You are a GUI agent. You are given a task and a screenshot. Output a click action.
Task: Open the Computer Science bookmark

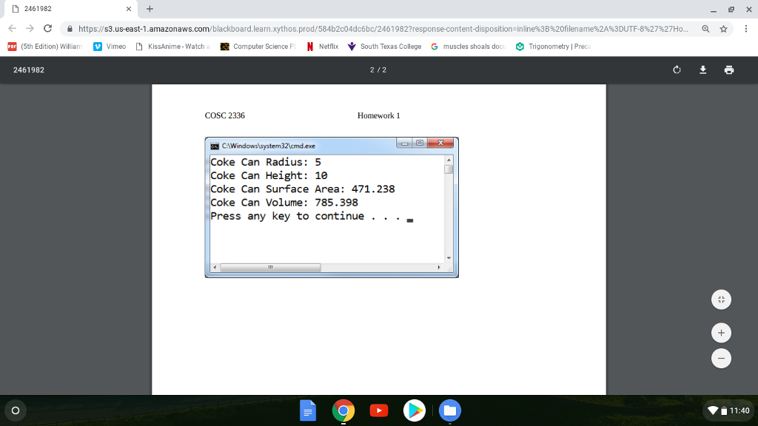[258, 47]
